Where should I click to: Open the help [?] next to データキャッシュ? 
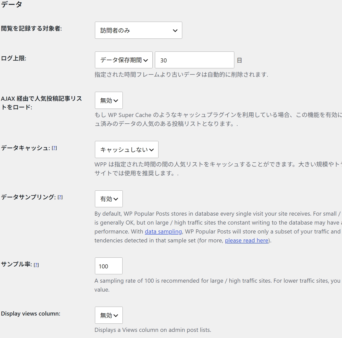pos(54,148)
